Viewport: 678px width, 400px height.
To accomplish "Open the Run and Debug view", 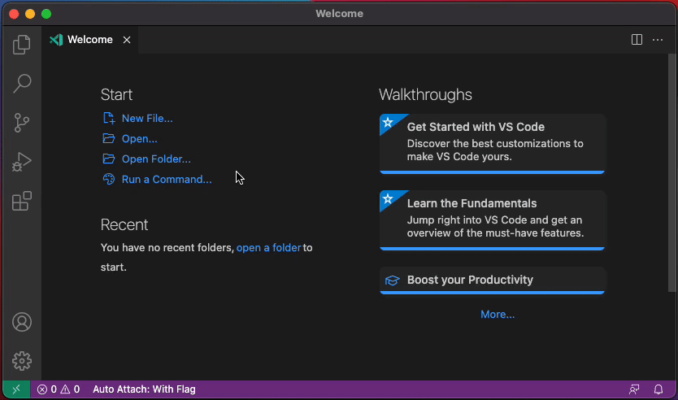I will coord(22,162).
